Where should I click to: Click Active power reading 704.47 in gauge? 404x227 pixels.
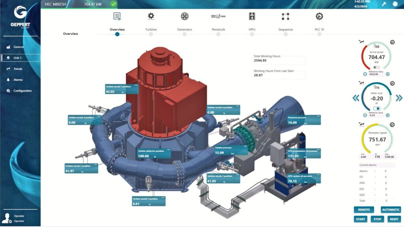pyautogui.click(x=376, y=57)
